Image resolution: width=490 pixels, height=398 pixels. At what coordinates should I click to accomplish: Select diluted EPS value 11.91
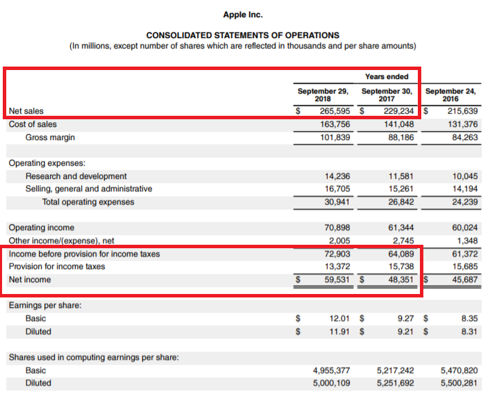pos(339,331)
